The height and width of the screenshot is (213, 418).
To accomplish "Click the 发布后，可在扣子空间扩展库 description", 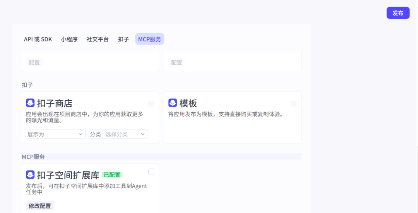I will (86, 189).
